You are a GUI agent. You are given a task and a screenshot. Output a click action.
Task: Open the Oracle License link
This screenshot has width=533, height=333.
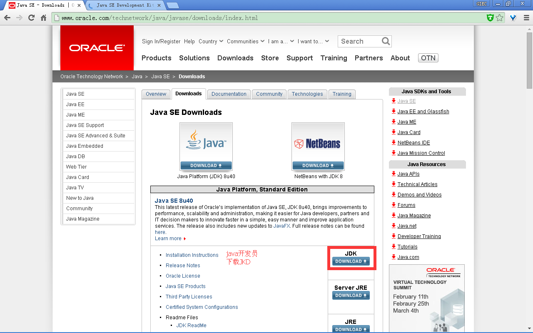point(183,276)
